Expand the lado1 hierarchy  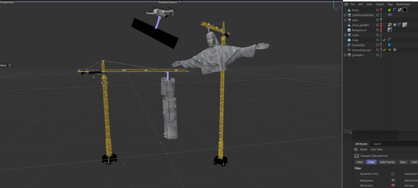[x=345, y=20]
